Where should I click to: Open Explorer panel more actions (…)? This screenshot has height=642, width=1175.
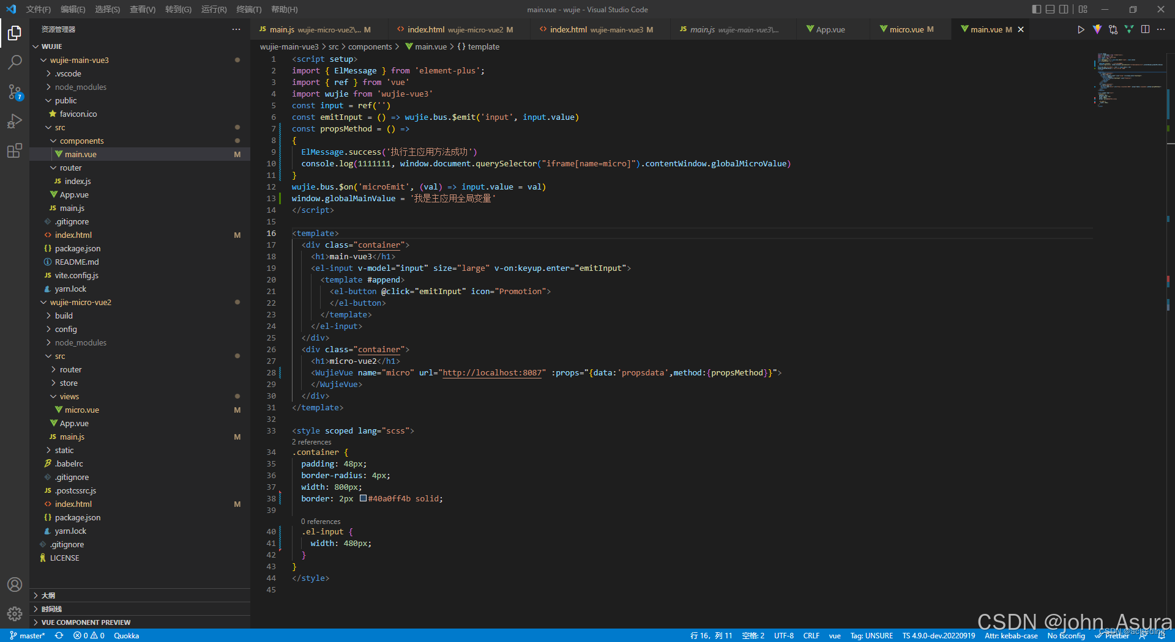236,29
